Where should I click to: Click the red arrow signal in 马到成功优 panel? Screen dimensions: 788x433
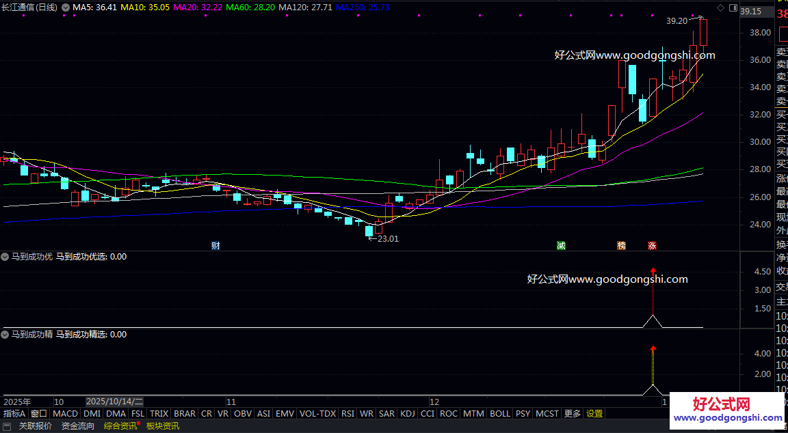(653, 271)
